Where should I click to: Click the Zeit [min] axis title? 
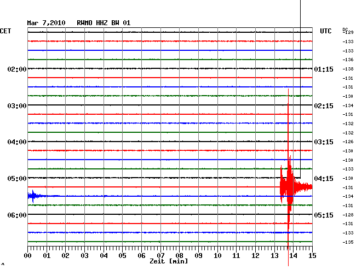coord(169,261)
